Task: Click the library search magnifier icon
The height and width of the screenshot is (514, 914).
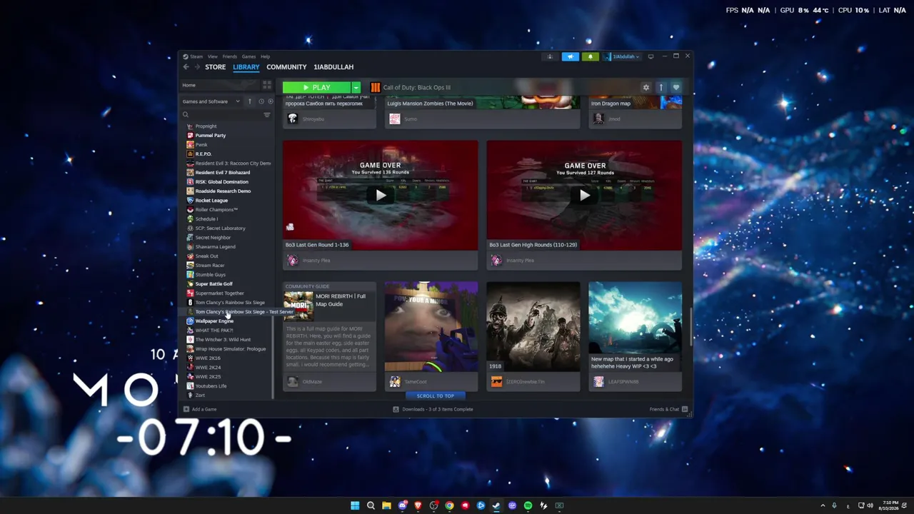Action: tap(186, 114)
